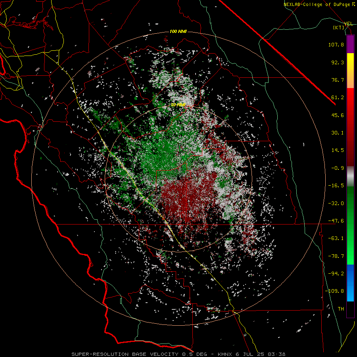The height and width of the screenshot is (357, 357).
Task: Click the VEL legend title
Action: click(348, 24)
